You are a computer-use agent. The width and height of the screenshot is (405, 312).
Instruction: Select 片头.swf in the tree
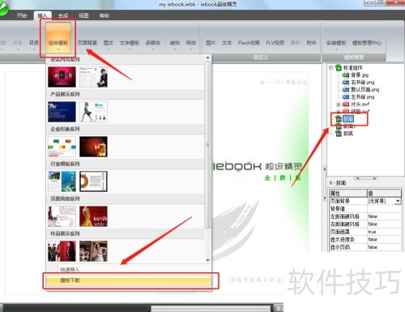[x=360, y=104]
